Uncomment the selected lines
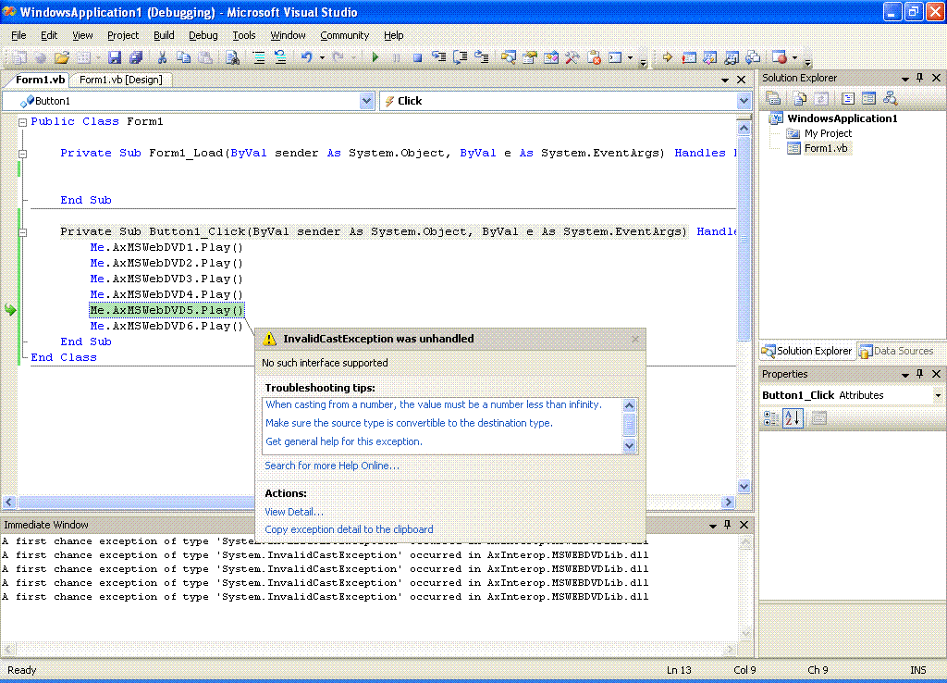Viewport: 947px width, 683px height. (x=280, y=58)
